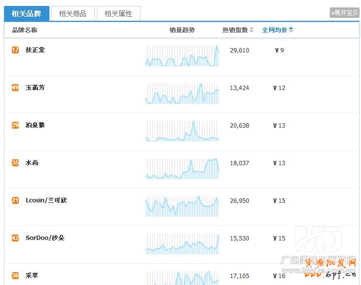
Task: Select average price ¥13 of 水尚
Action: [x=279, y=163]
